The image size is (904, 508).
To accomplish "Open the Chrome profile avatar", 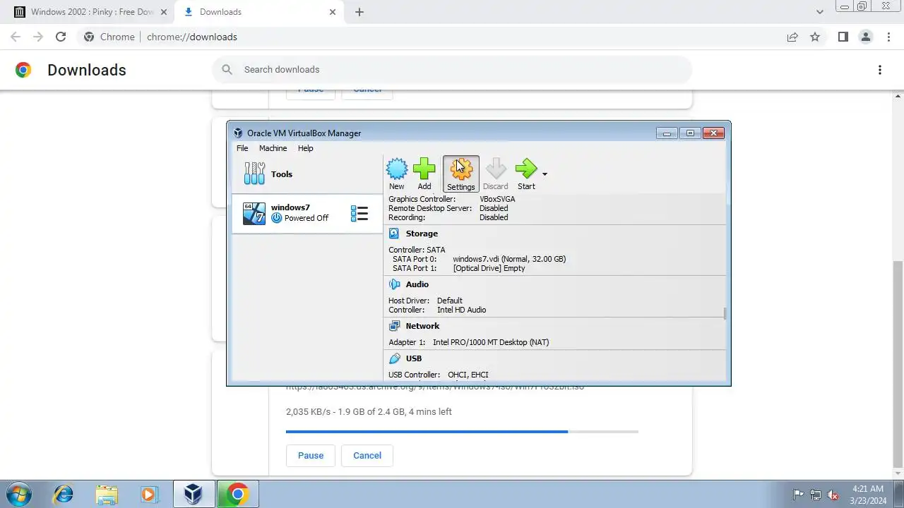I will (865, 37).
